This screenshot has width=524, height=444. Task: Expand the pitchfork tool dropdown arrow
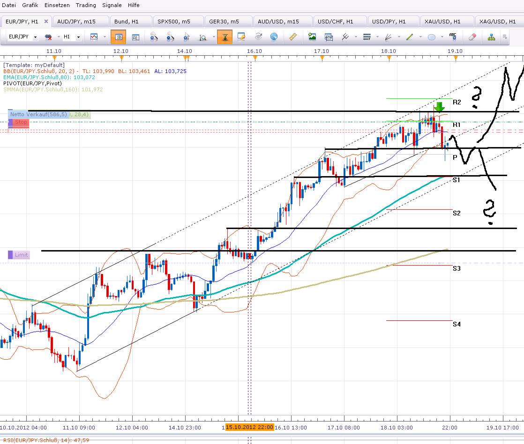(x=356, y=37)
